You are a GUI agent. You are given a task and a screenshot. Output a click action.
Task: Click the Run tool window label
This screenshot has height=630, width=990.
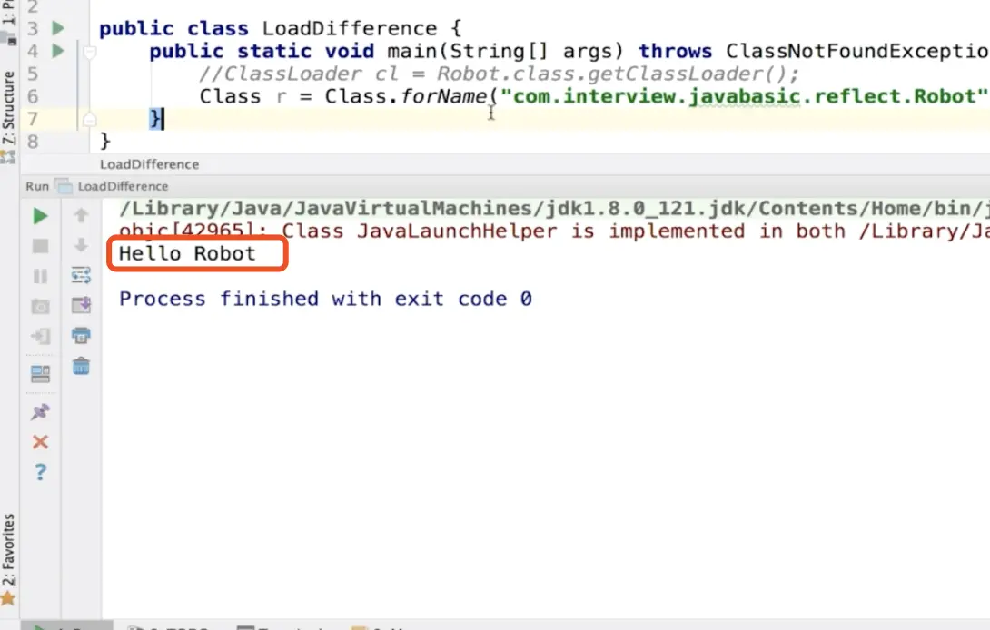pyautogui.click(x=37, y=186)
